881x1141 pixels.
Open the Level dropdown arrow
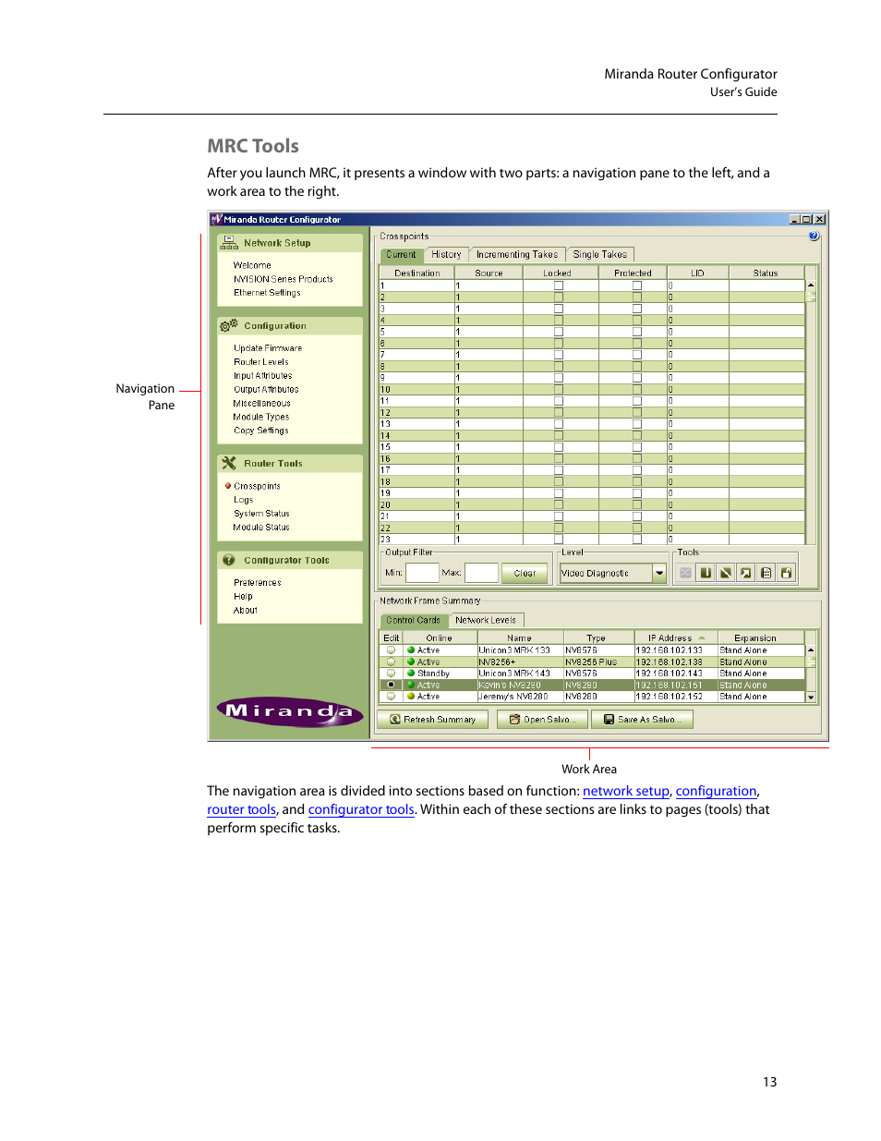tap(659, 573)
